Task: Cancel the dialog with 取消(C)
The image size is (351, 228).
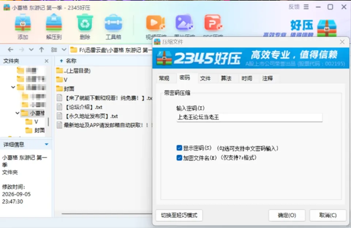Action: [x=328, y=215]
